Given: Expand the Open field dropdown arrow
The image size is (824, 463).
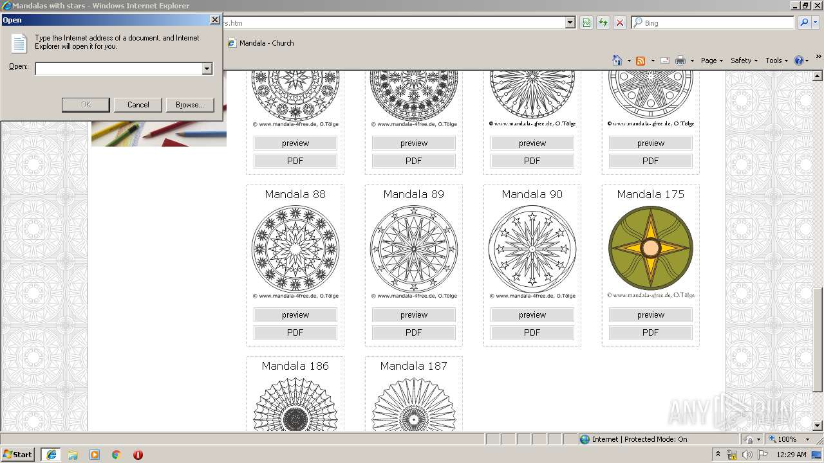Looking at the screenshot, I should [x=207, y=68].
